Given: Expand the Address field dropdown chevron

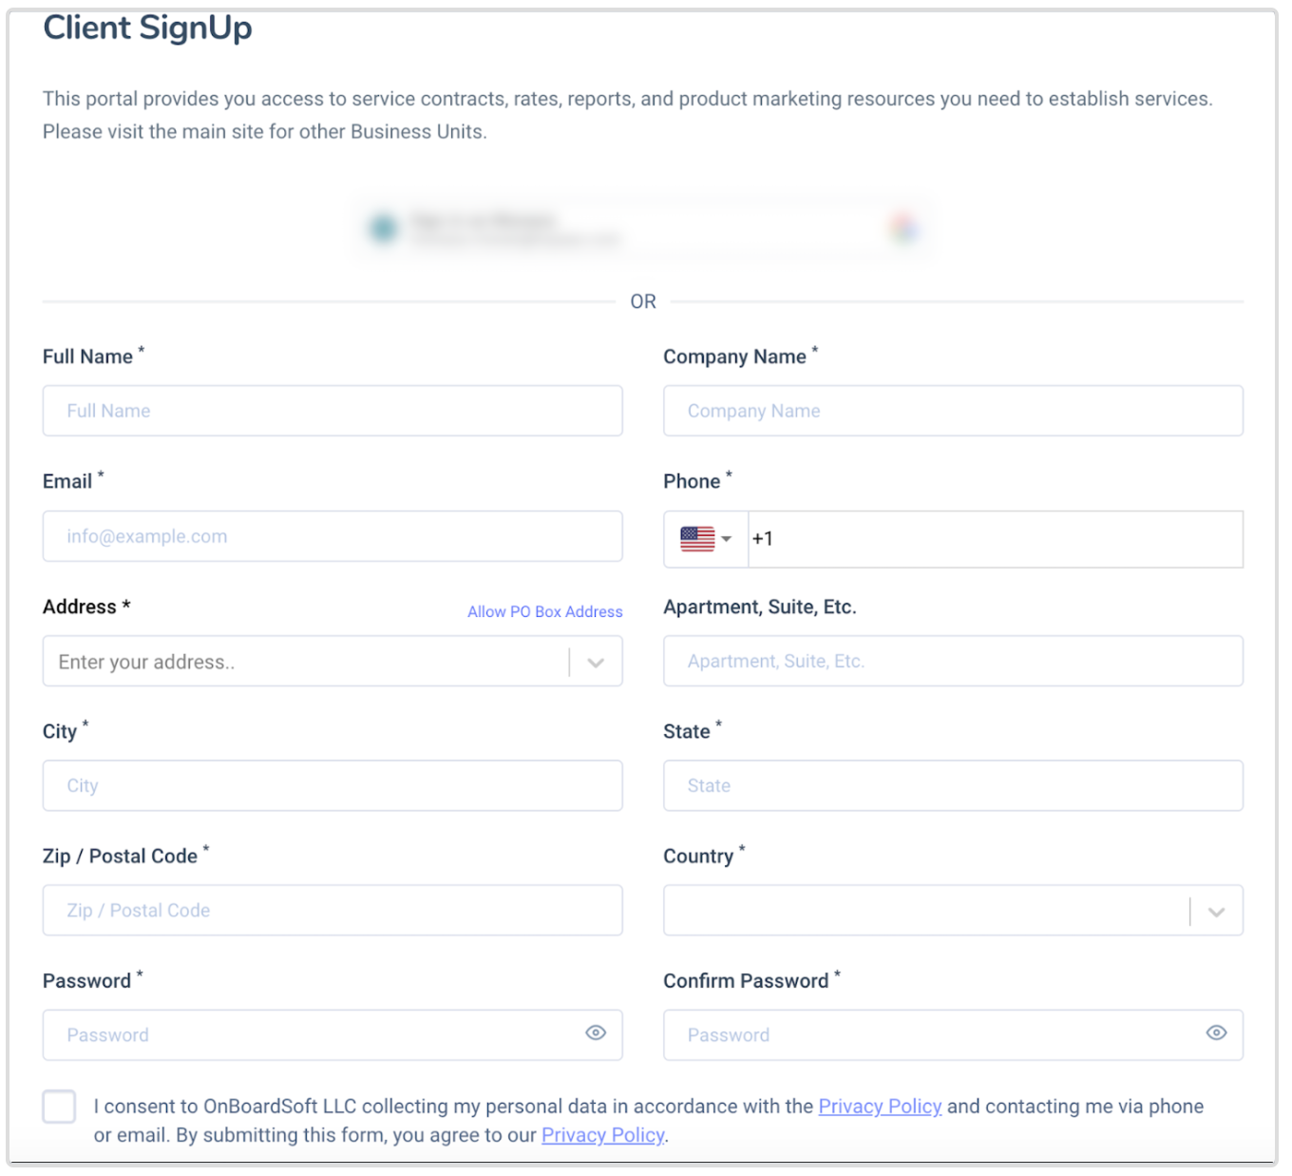Looking at the screenshot, I should point(597,661).
